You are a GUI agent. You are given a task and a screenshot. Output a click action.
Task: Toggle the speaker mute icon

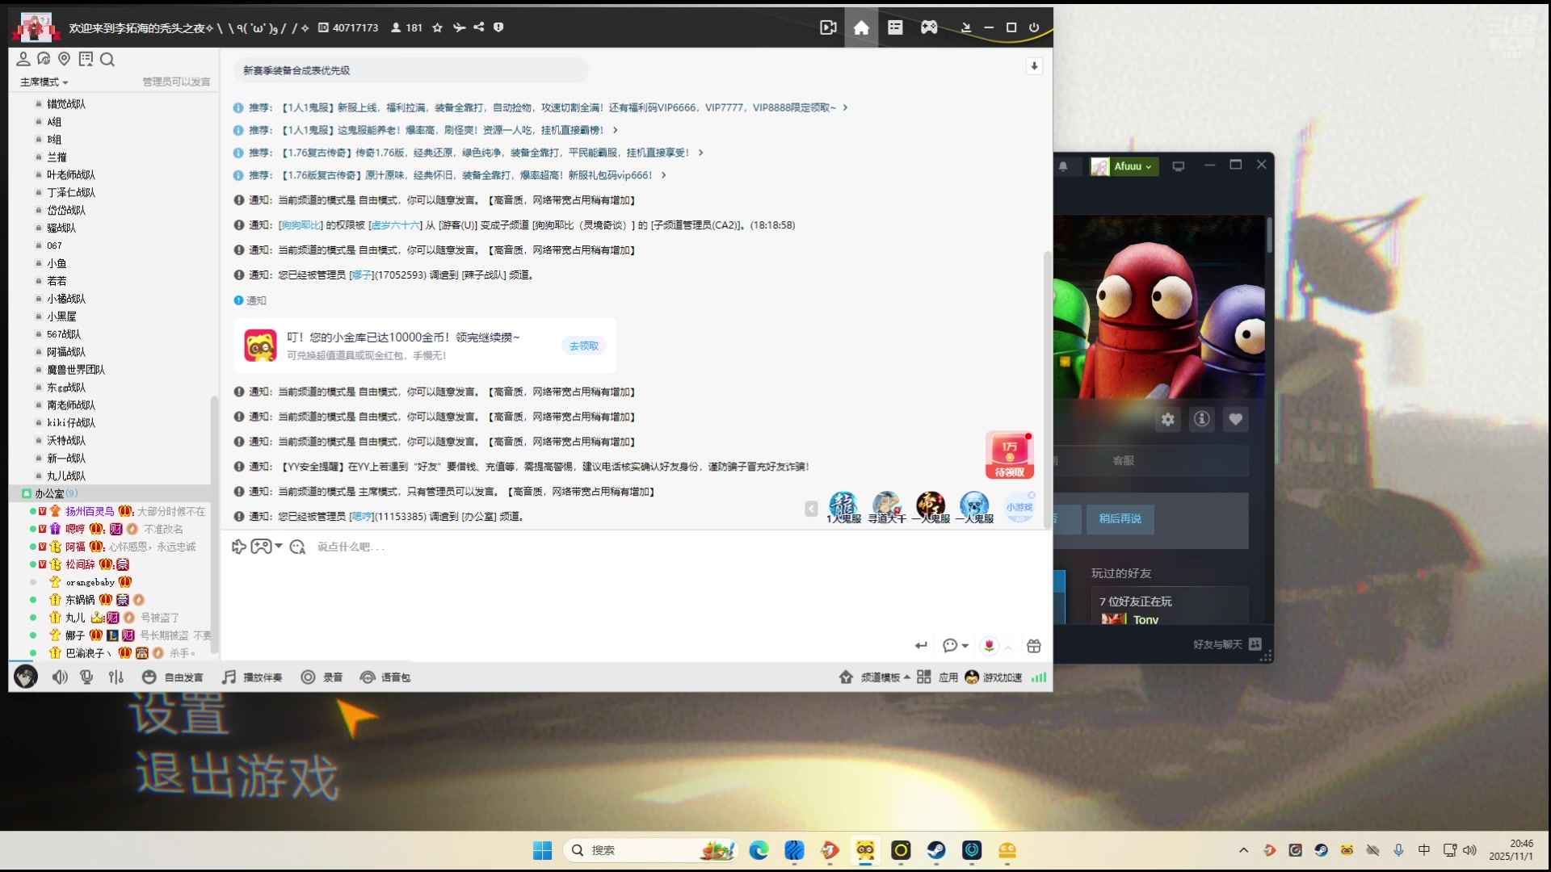[x=60, y=677]
